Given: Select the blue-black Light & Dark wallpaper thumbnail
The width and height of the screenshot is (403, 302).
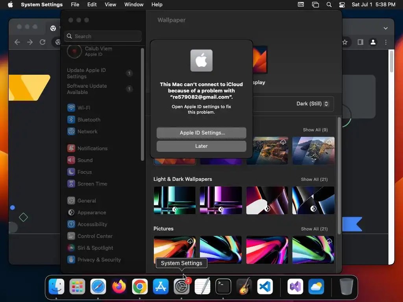Looking at the screenshot, I should tap(313, 200).
